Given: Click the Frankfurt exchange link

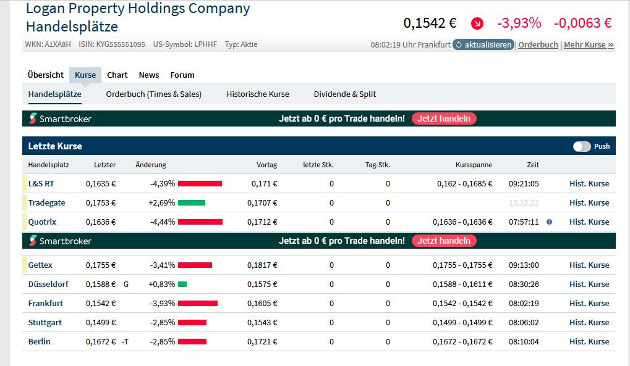Looking at the screenshot, I should point(46,303).
